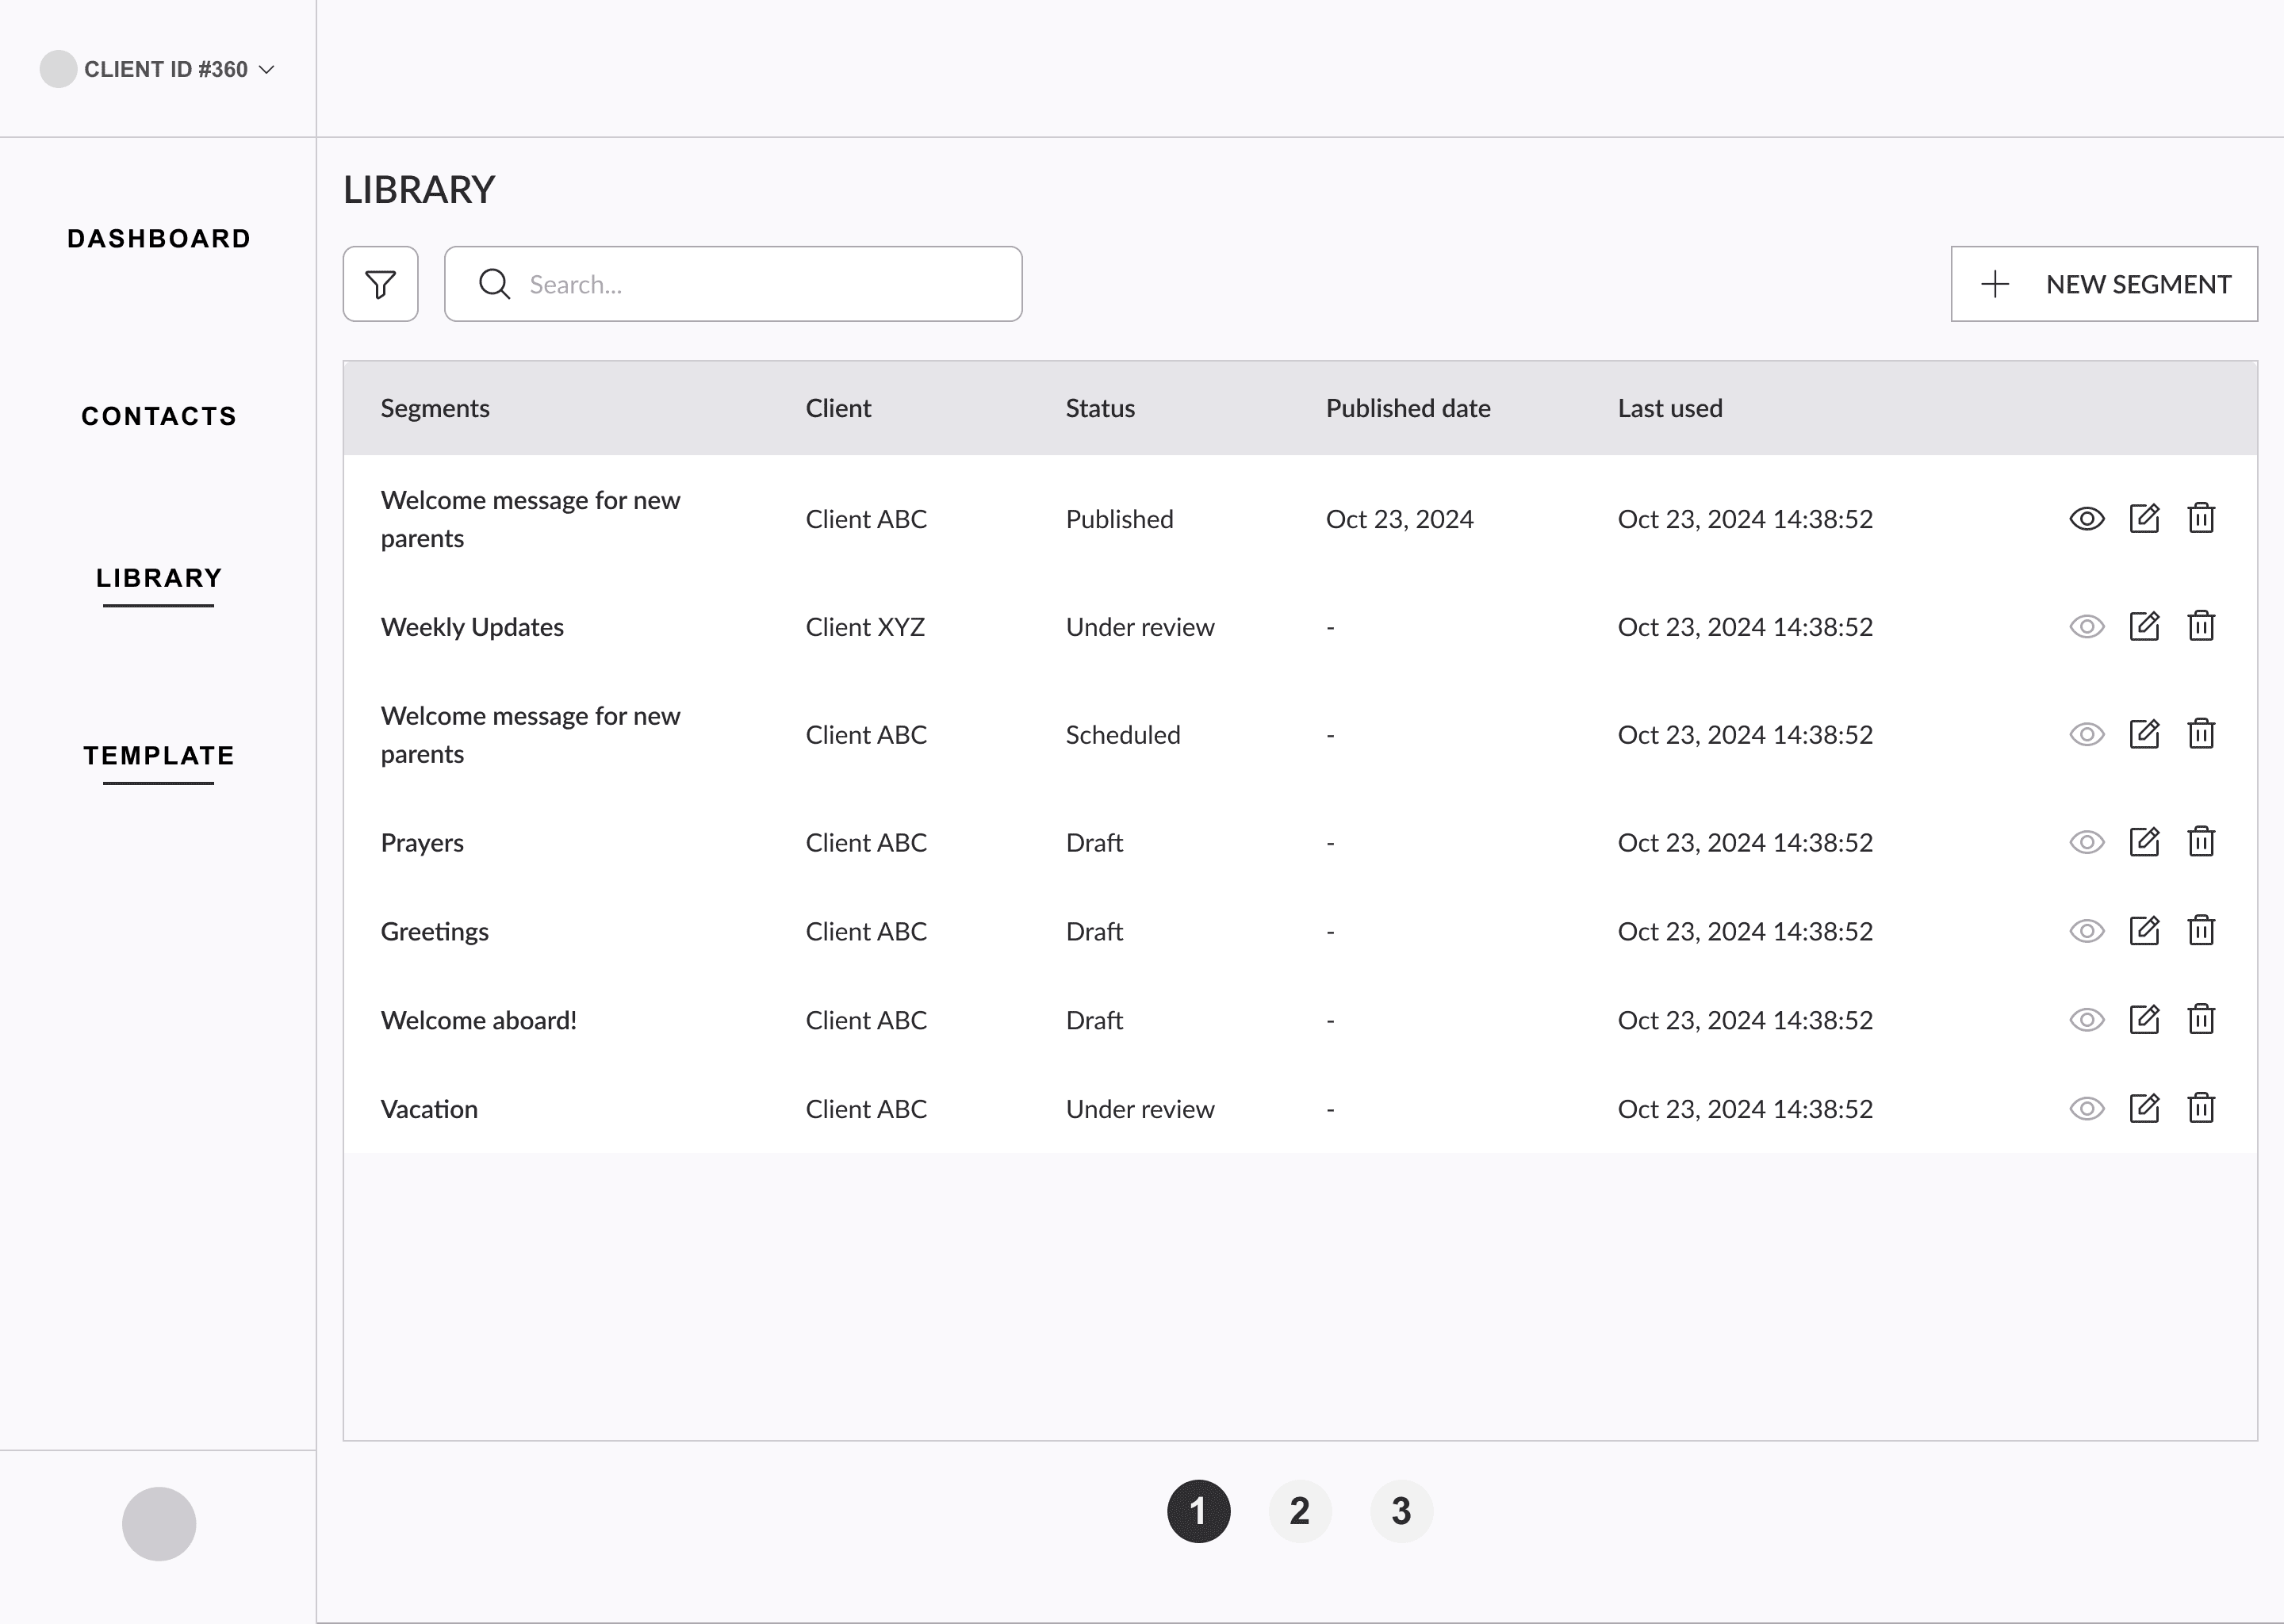The image size is (2284, 1624).
Task: Preview the Scheduled Welcome message segment
Action: point(2087,735)
